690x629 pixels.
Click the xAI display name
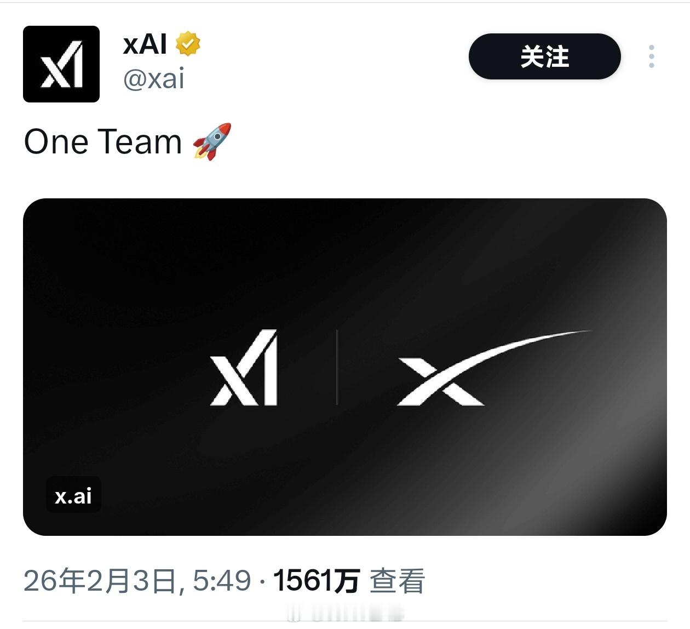(145, 44)
